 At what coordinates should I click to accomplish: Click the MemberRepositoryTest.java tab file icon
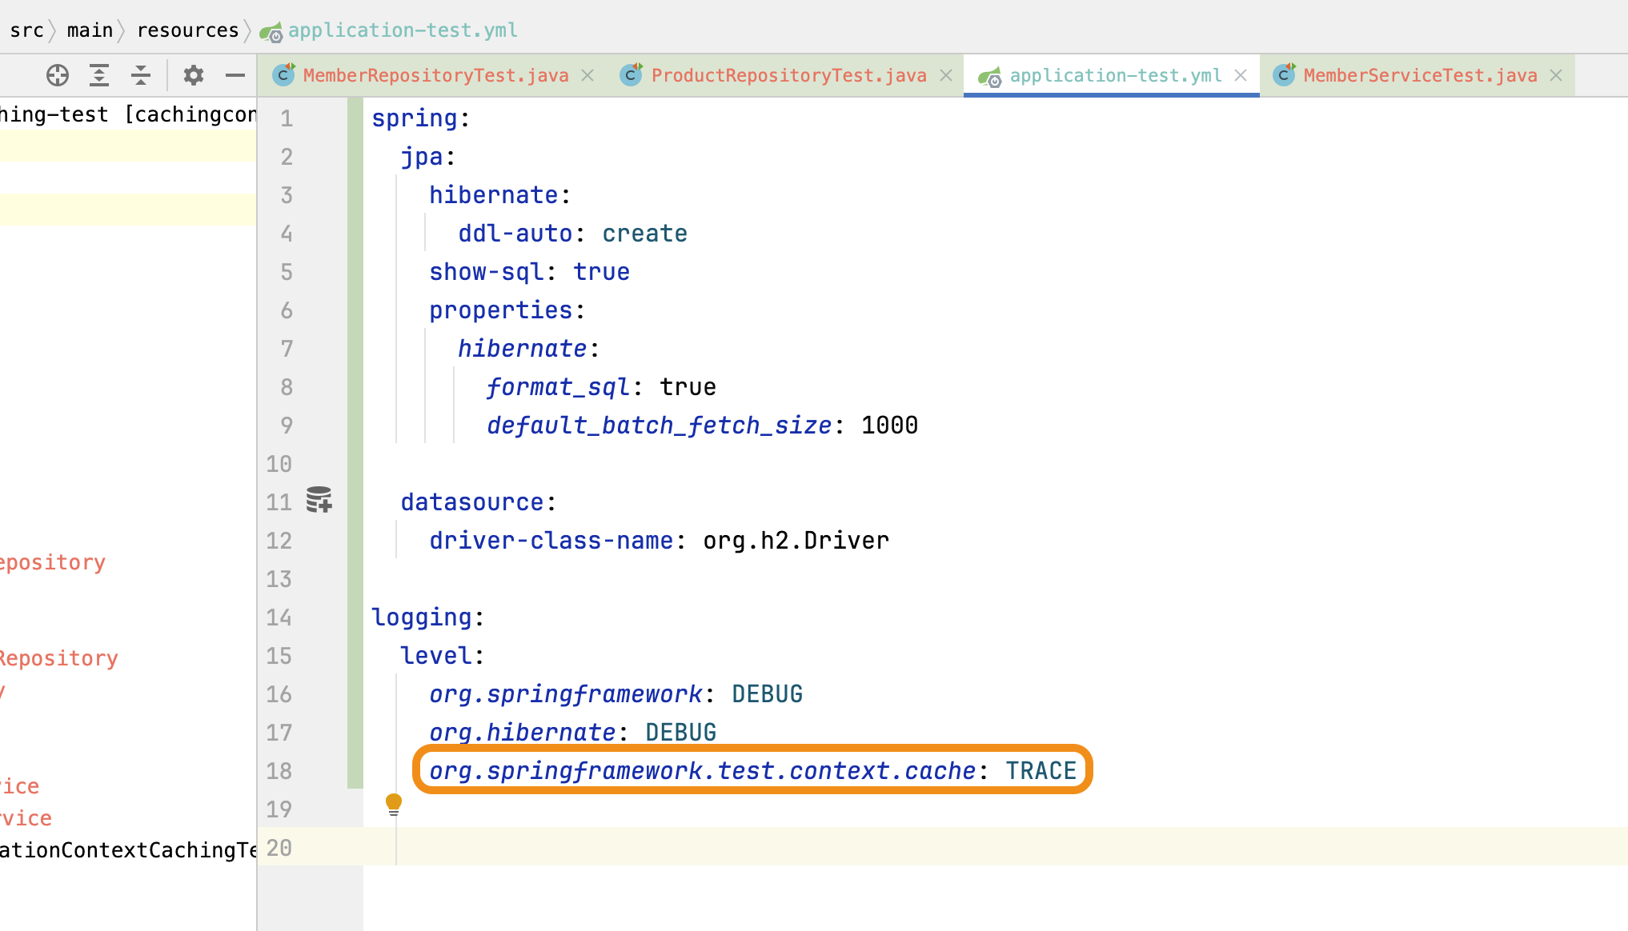click(x=283, y=75)
